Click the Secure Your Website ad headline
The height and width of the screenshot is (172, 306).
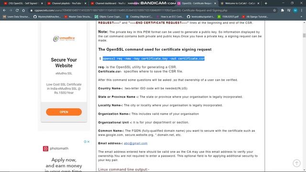tap(64, 63)
